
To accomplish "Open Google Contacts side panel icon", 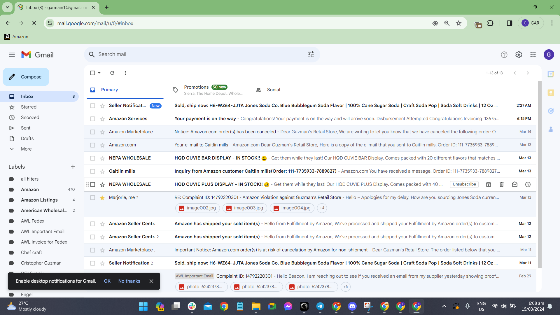I will coord(551,129).
